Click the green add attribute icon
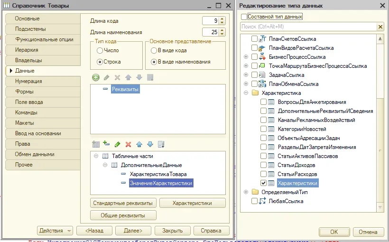 [96, 77]
